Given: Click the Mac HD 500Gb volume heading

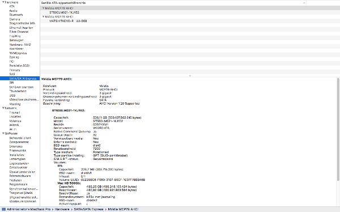Looking at the screenshot, I should (x=69, y=183).
